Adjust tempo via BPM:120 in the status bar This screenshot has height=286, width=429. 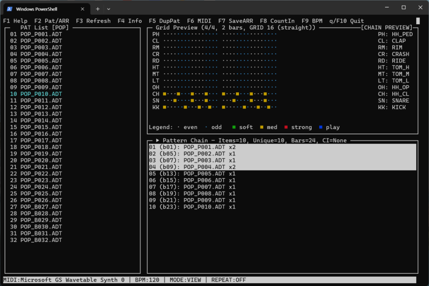[x=146, y=280]
